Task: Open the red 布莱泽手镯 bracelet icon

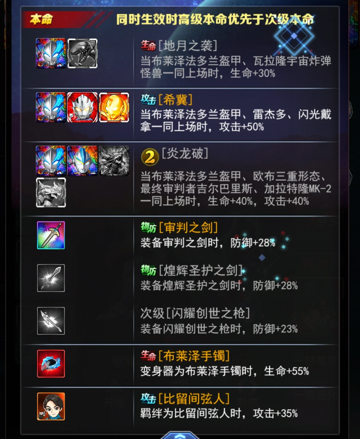Action: pyautogui.click(x=51, y=364)
